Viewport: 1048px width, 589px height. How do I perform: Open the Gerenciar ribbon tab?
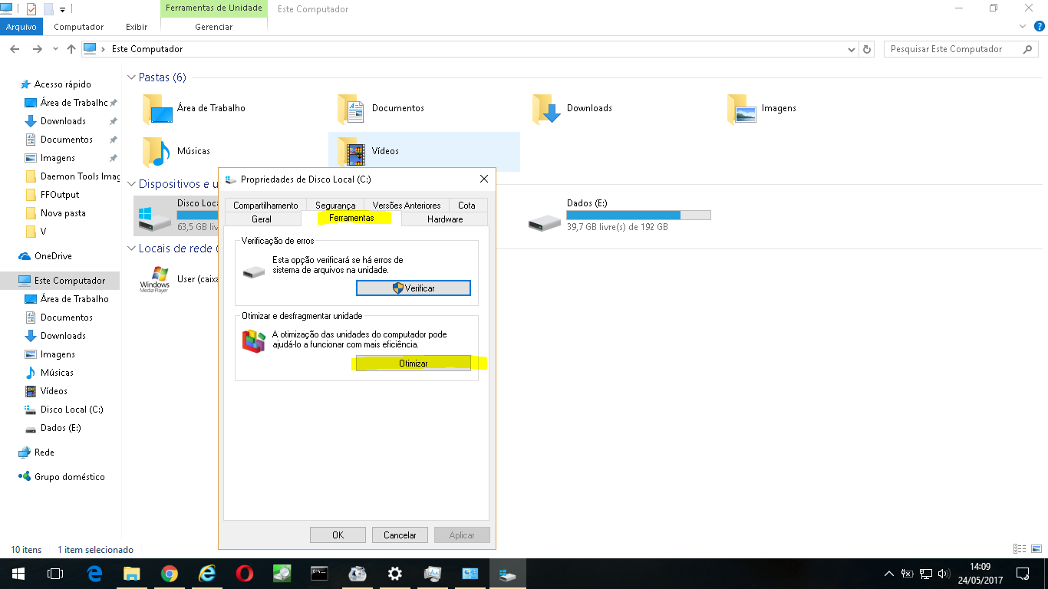(x=214, y=27)
